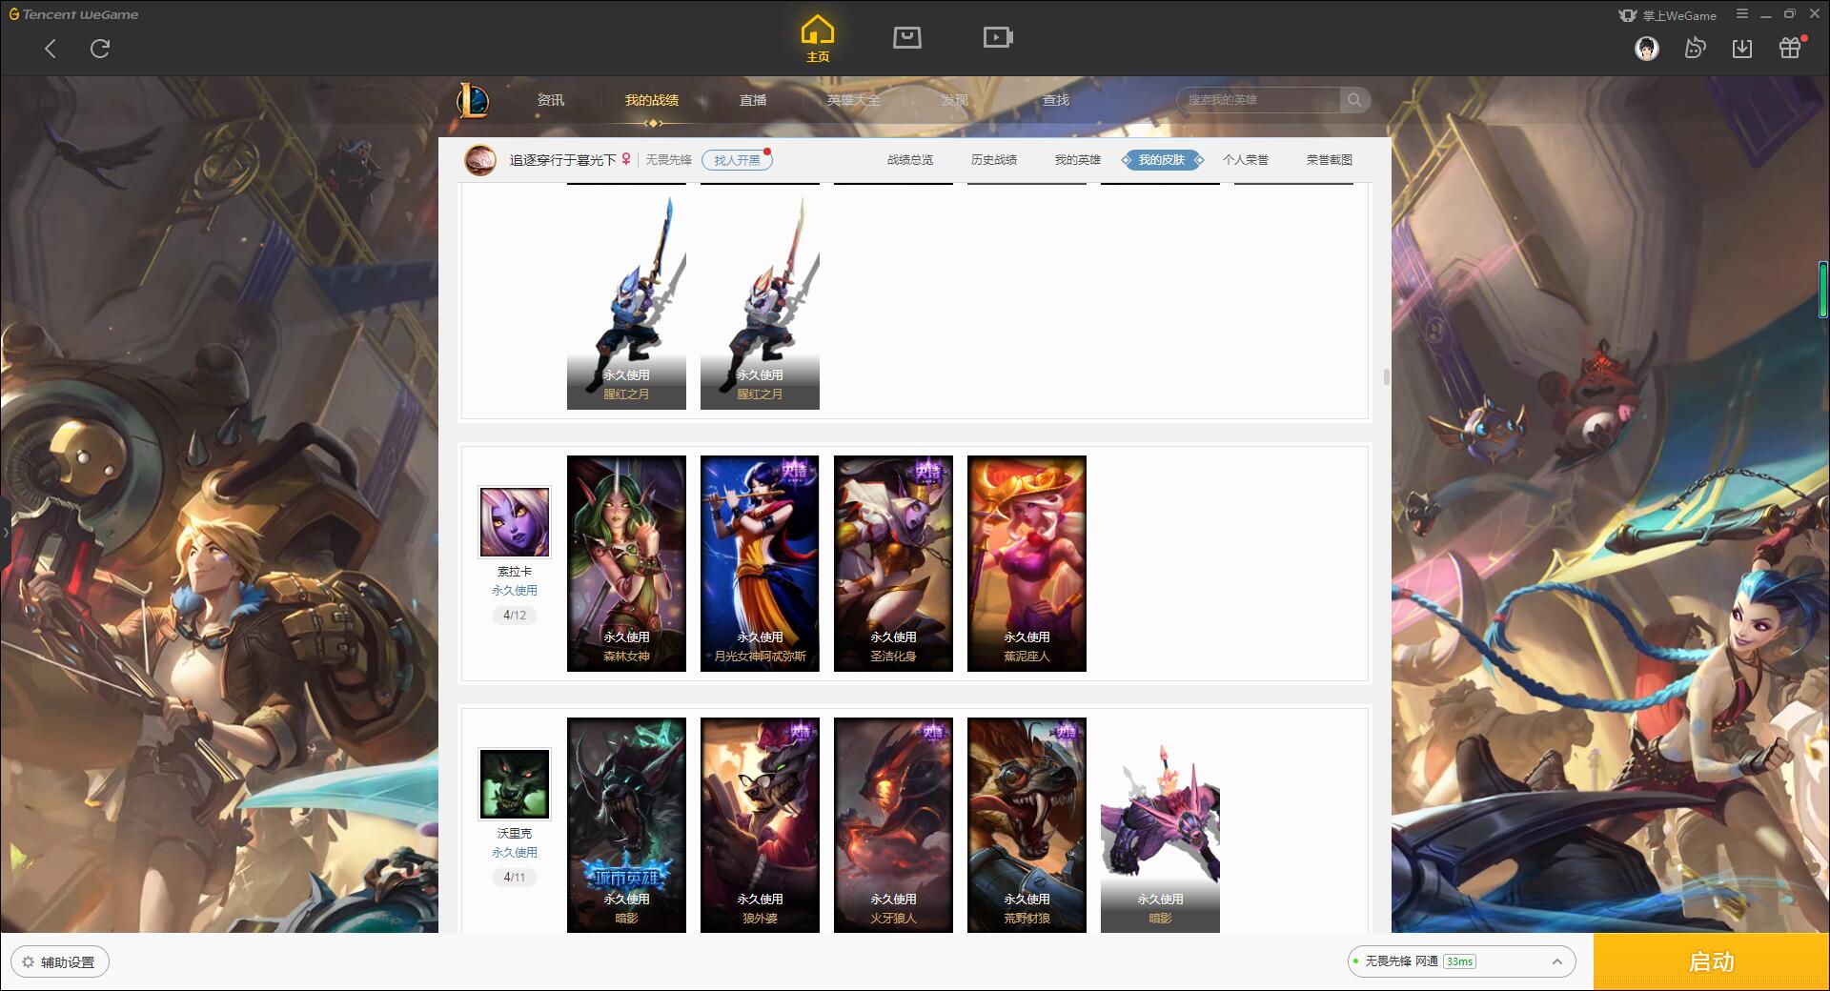Switch to the 我的英雄 sub-tab

1078,160
